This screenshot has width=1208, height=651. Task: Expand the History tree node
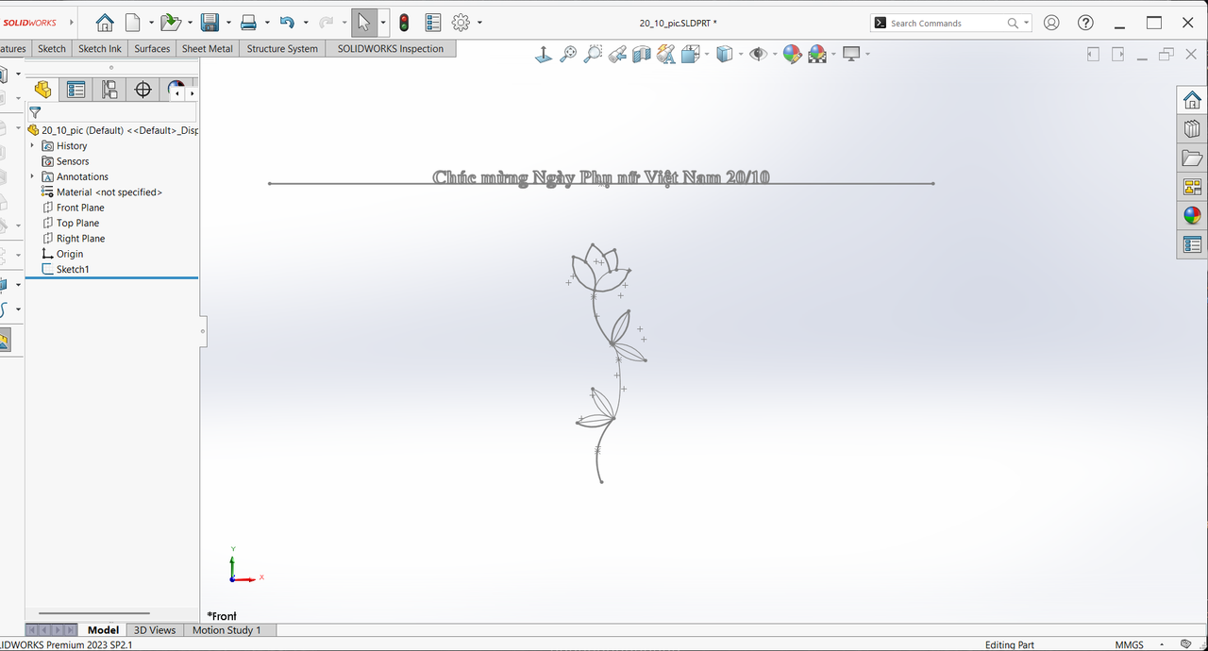tap(32, 145)
